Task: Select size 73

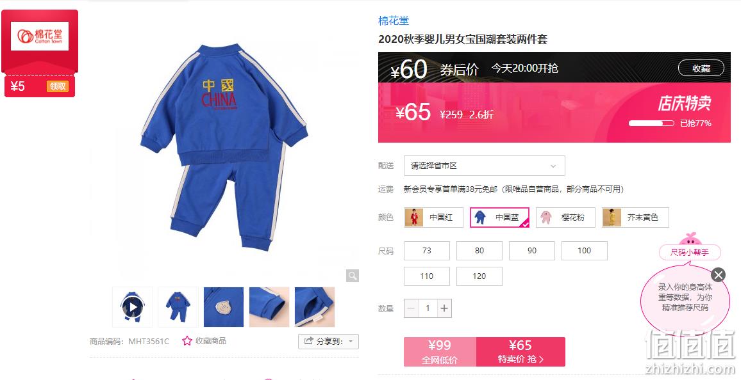Action: pyautogui.click(x=427, y=251)
